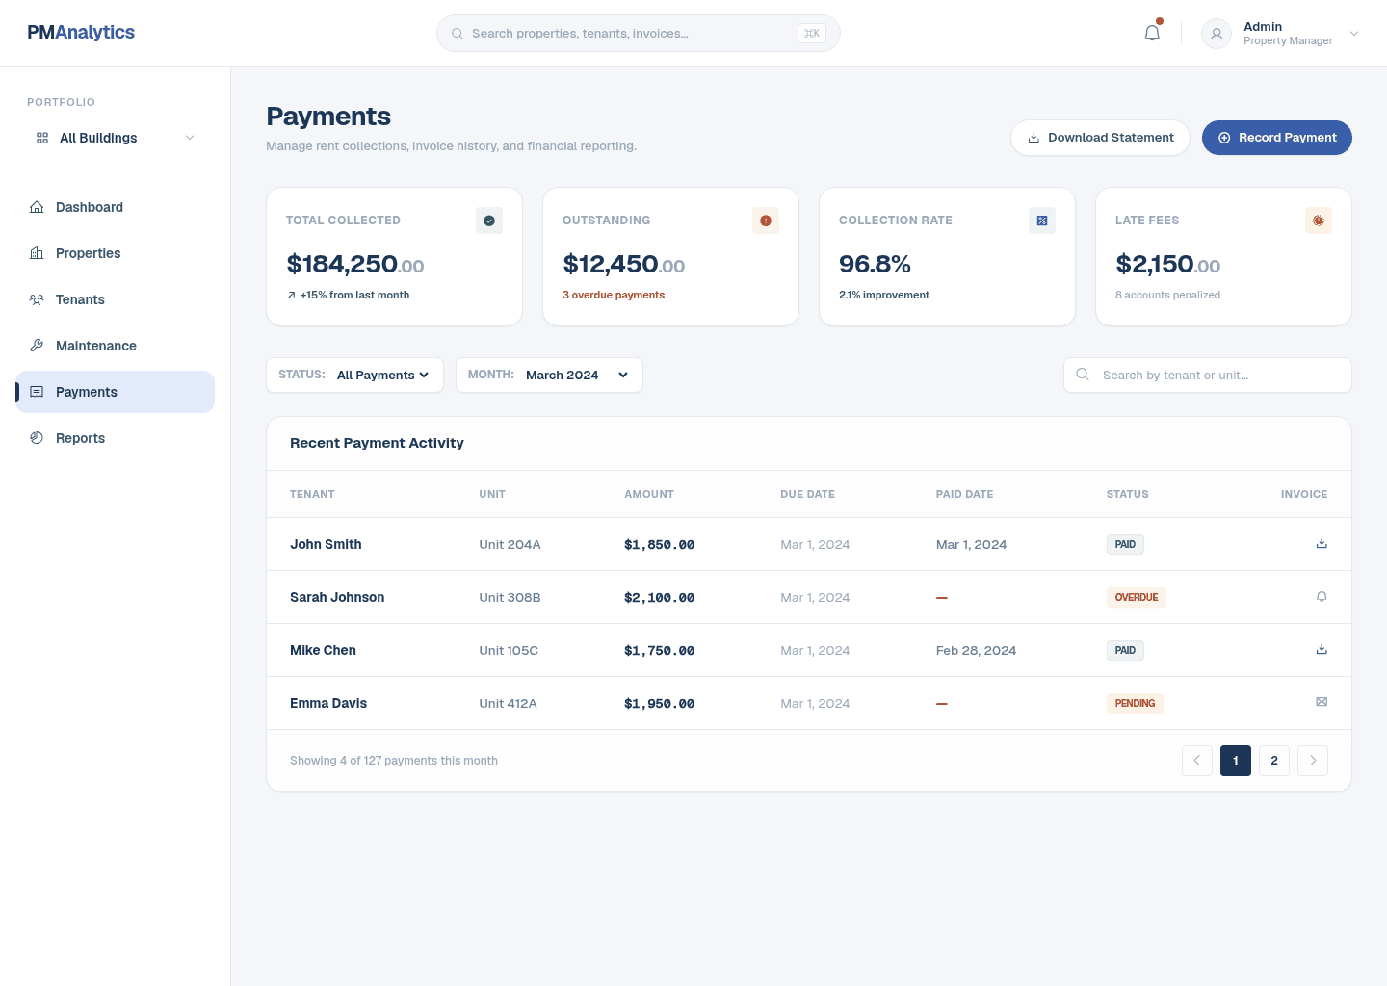This screenshot has width=1387, height=986.
Task: Go to the previous payments page
Action: pos(1197,761)
